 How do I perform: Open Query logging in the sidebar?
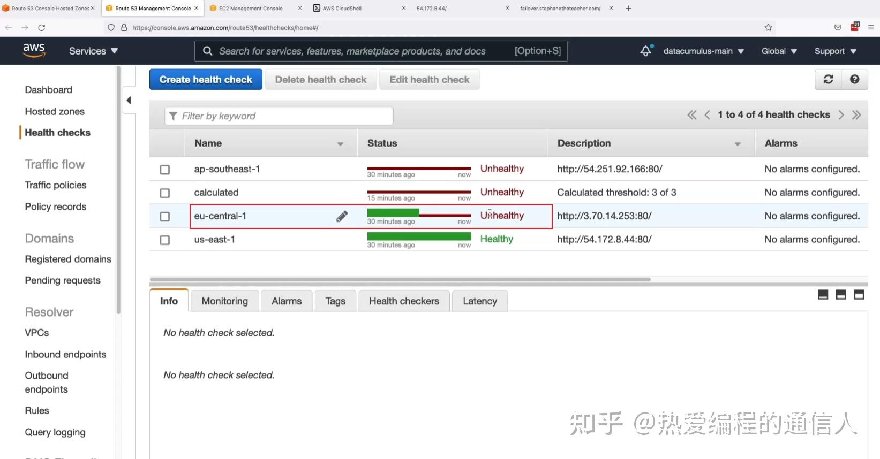(55, 432)
